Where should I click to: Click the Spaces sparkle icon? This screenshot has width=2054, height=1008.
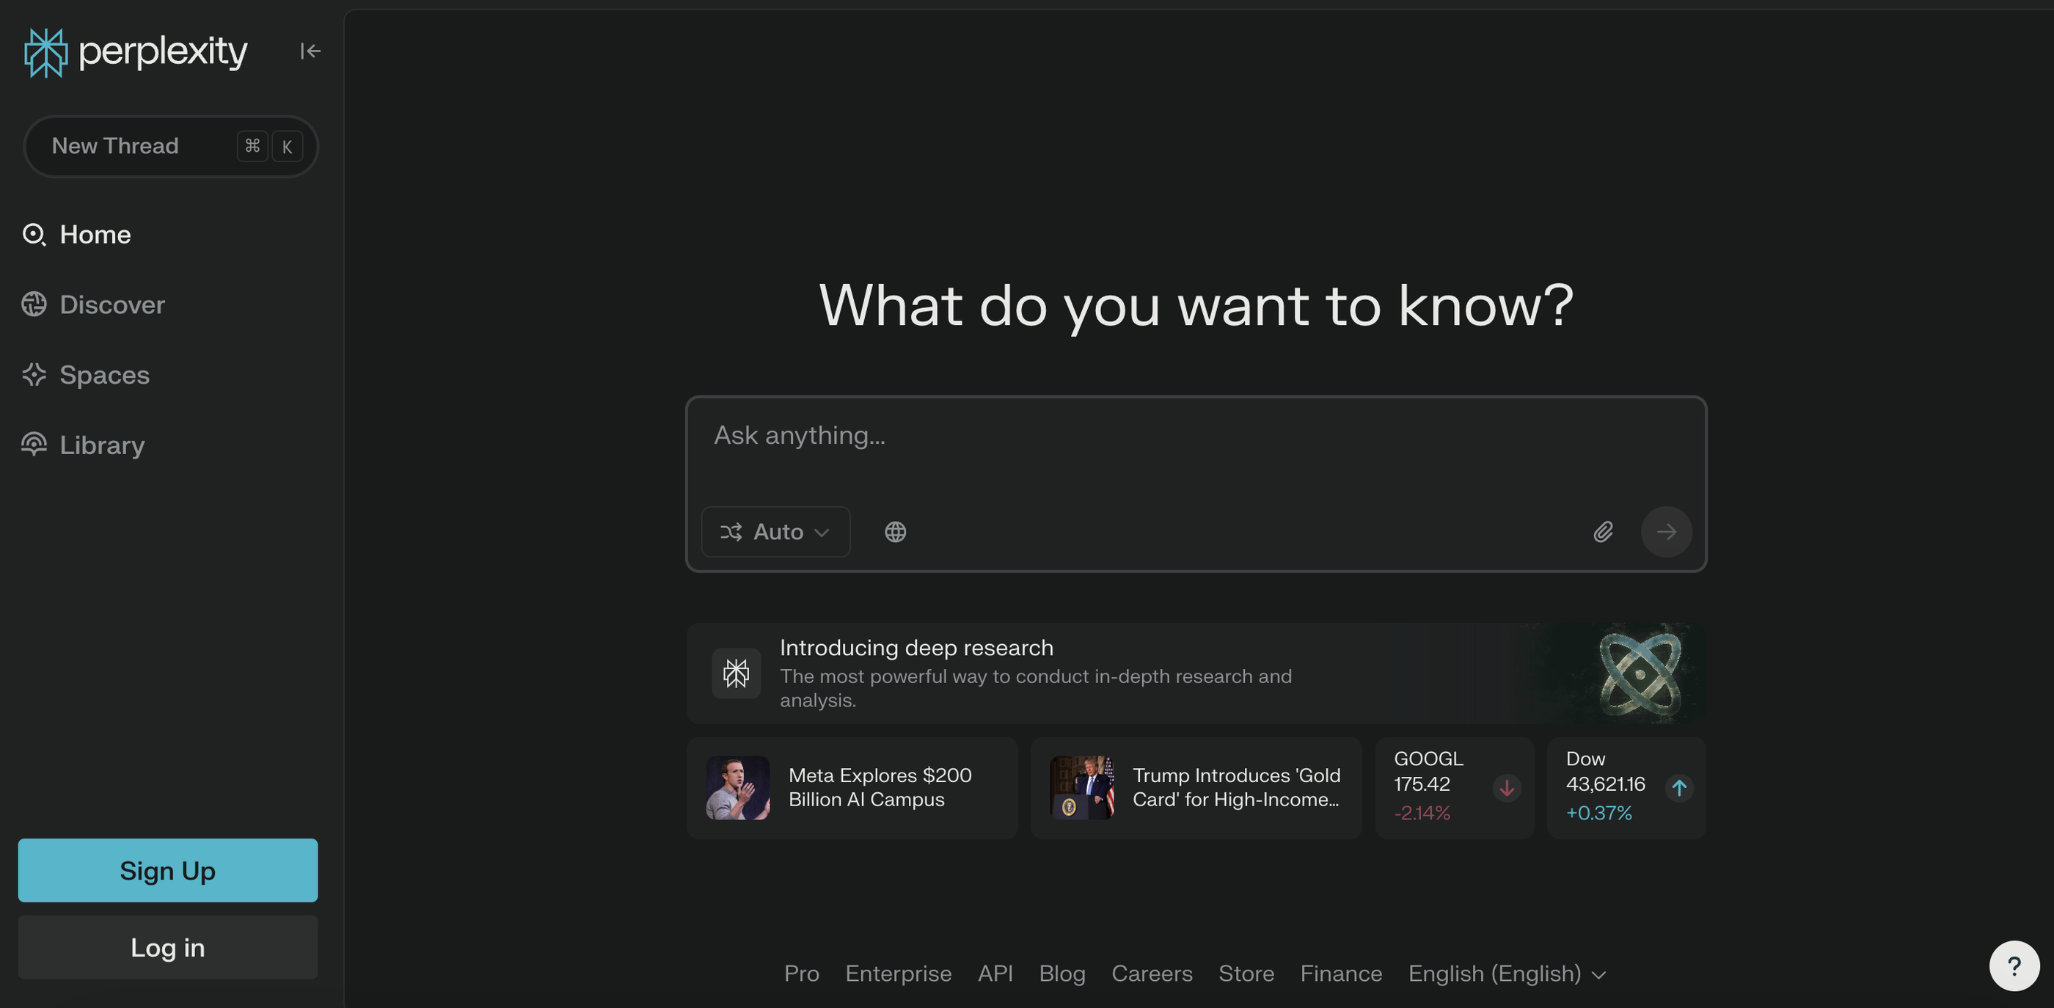point(34,375)
